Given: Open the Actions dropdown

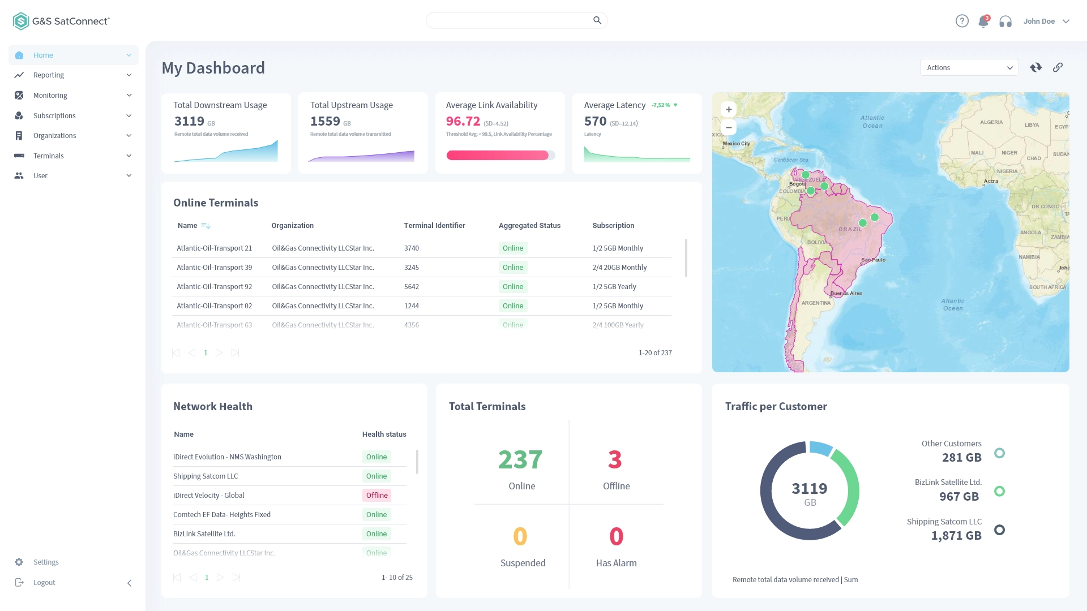Looking at the screenshot, I should tap(969, 67).
